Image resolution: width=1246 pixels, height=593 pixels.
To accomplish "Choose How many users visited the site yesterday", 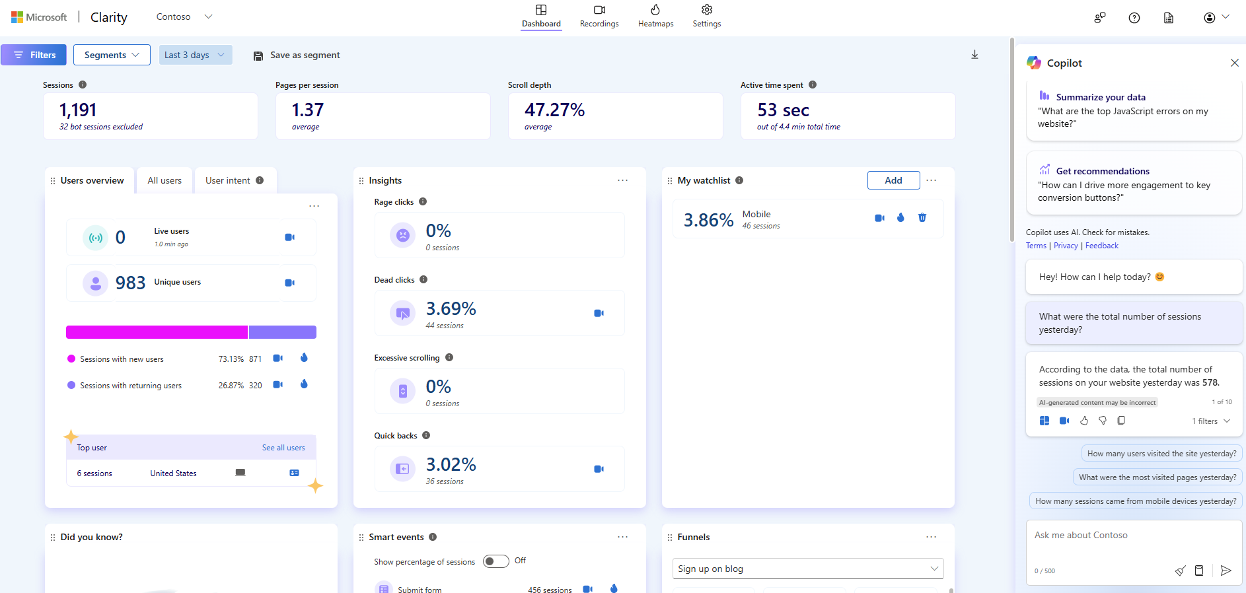I will [1161, 454].
